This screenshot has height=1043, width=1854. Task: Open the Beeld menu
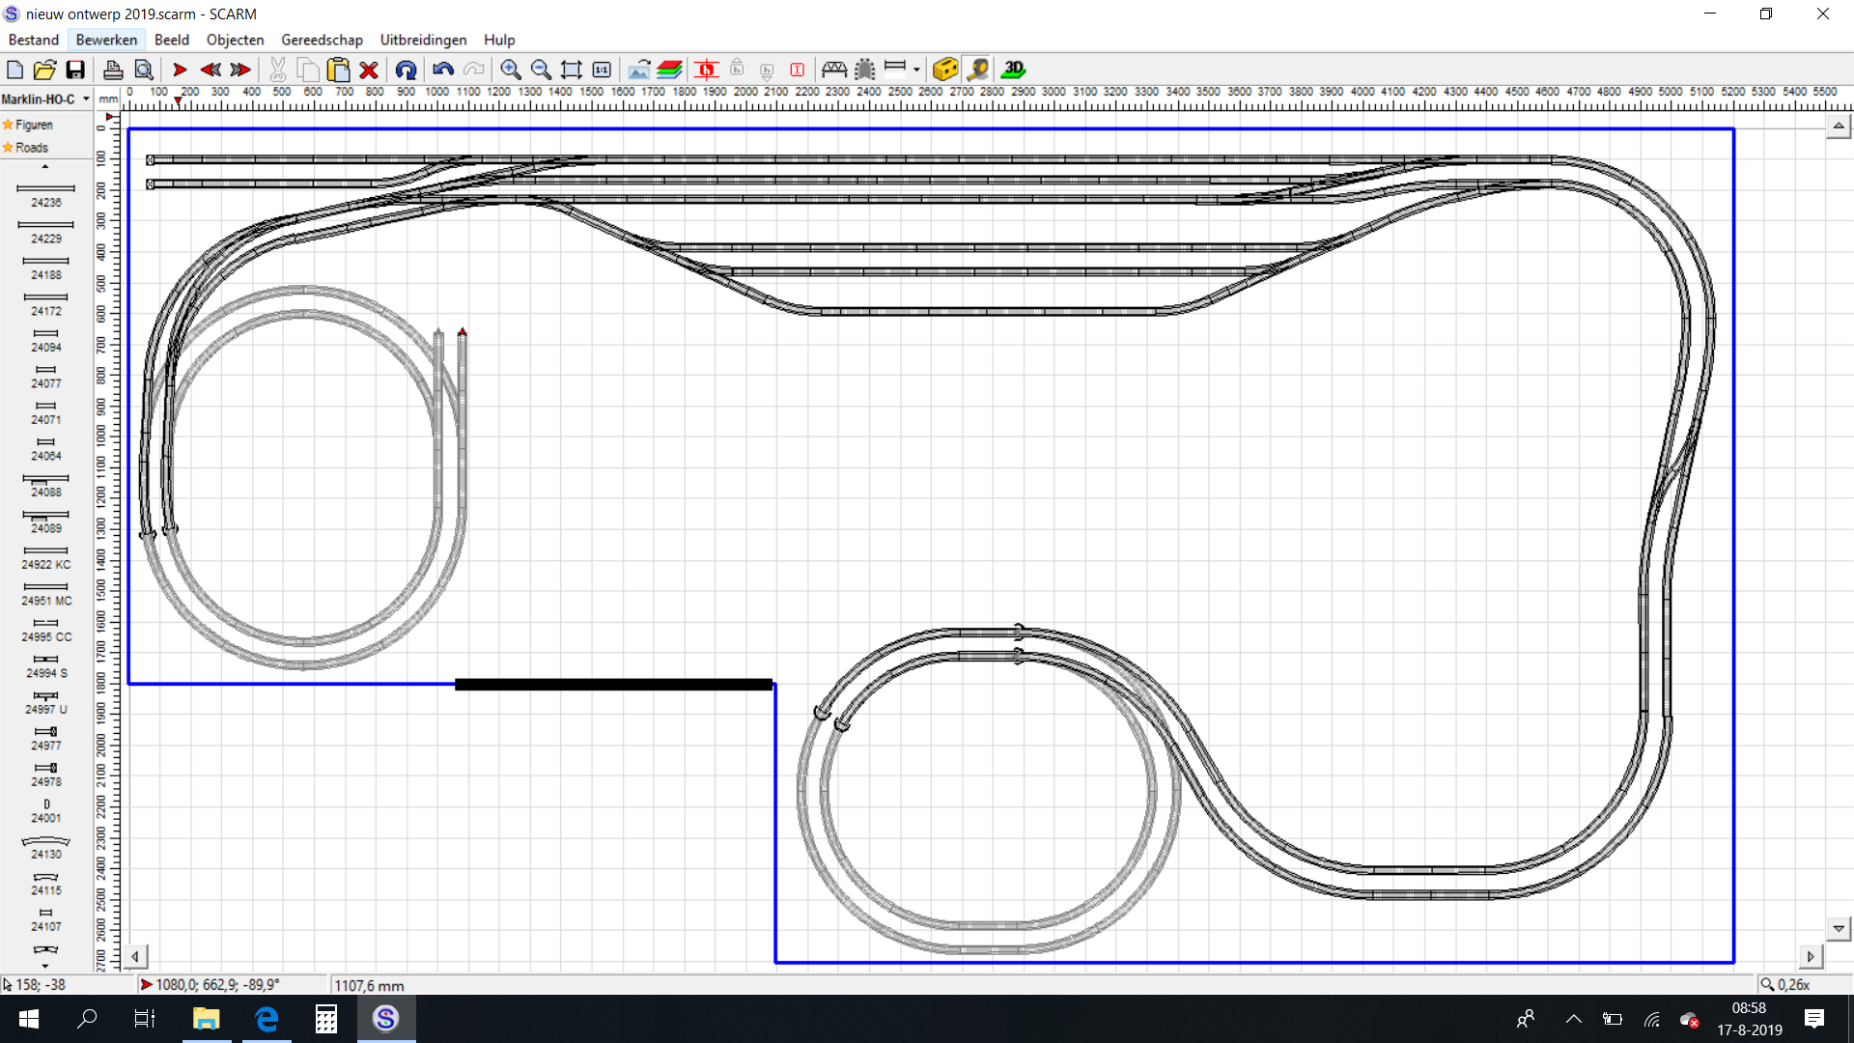coord(172,40)
